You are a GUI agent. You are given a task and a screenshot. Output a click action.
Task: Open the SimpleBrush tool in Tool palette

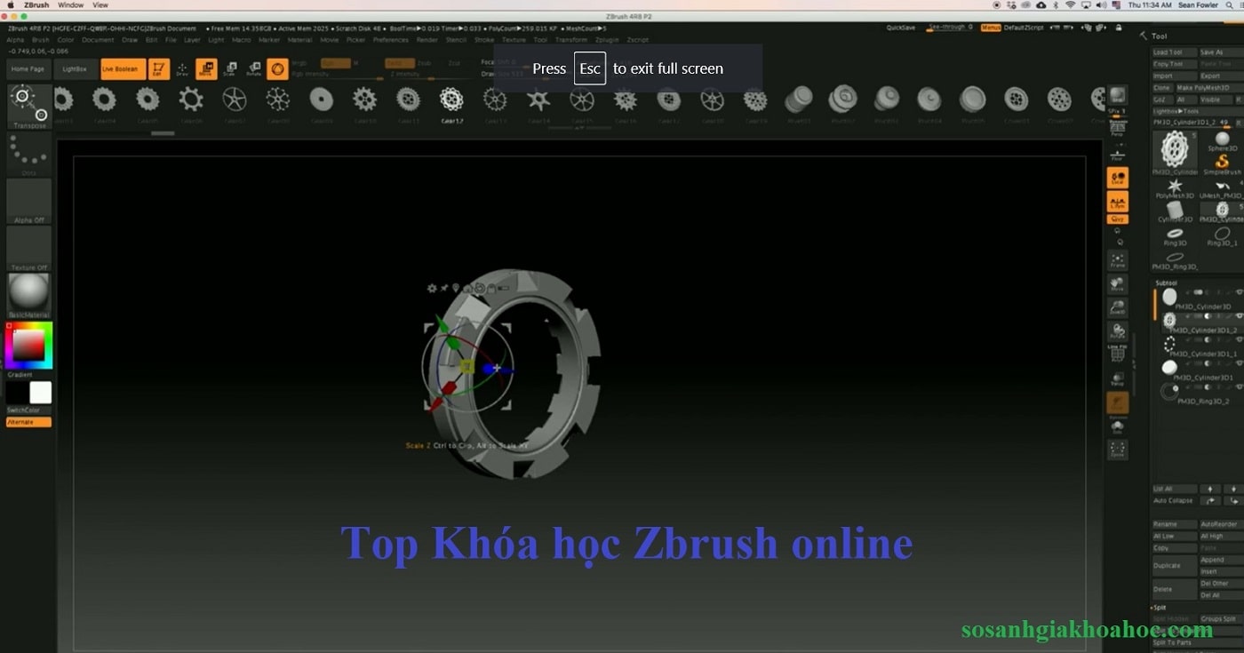[1222, 162]
